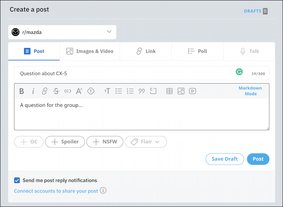The height and width of the screenshot is (207, 283).
Task: Open the Flair dropdown
Action: click(146, 142)
